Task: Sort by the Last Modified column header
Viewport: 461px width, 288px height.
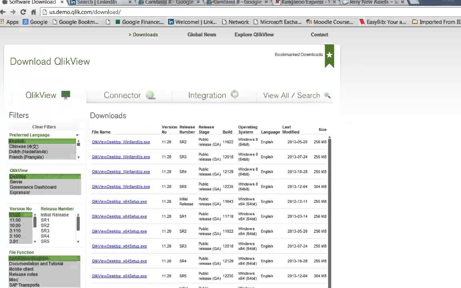Action: click(x=291, y=130)
